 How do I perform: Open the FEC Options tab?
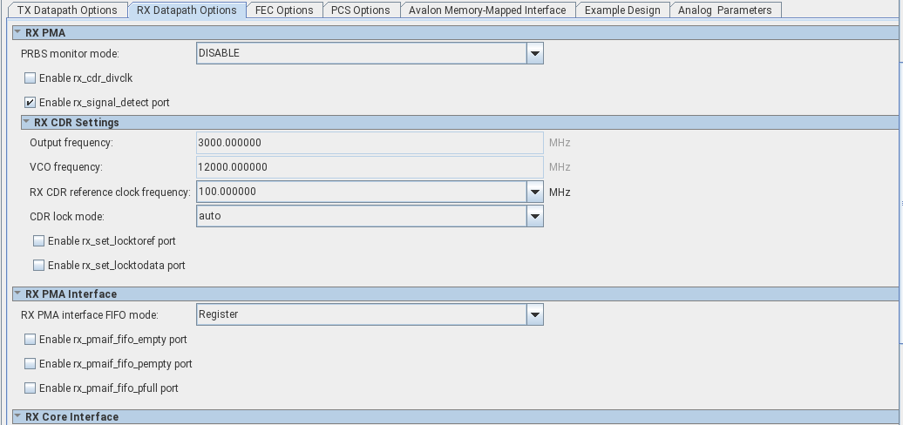click(283, 10)
